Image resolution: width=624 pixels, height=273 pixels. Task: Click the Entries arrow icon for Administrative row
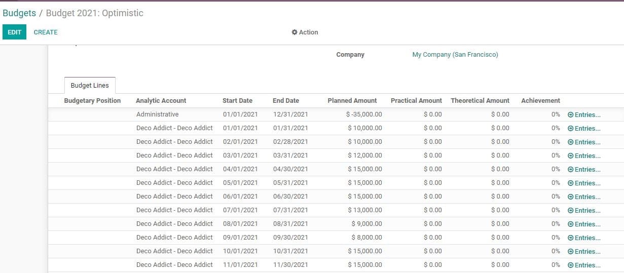click(x=570, y=115)
